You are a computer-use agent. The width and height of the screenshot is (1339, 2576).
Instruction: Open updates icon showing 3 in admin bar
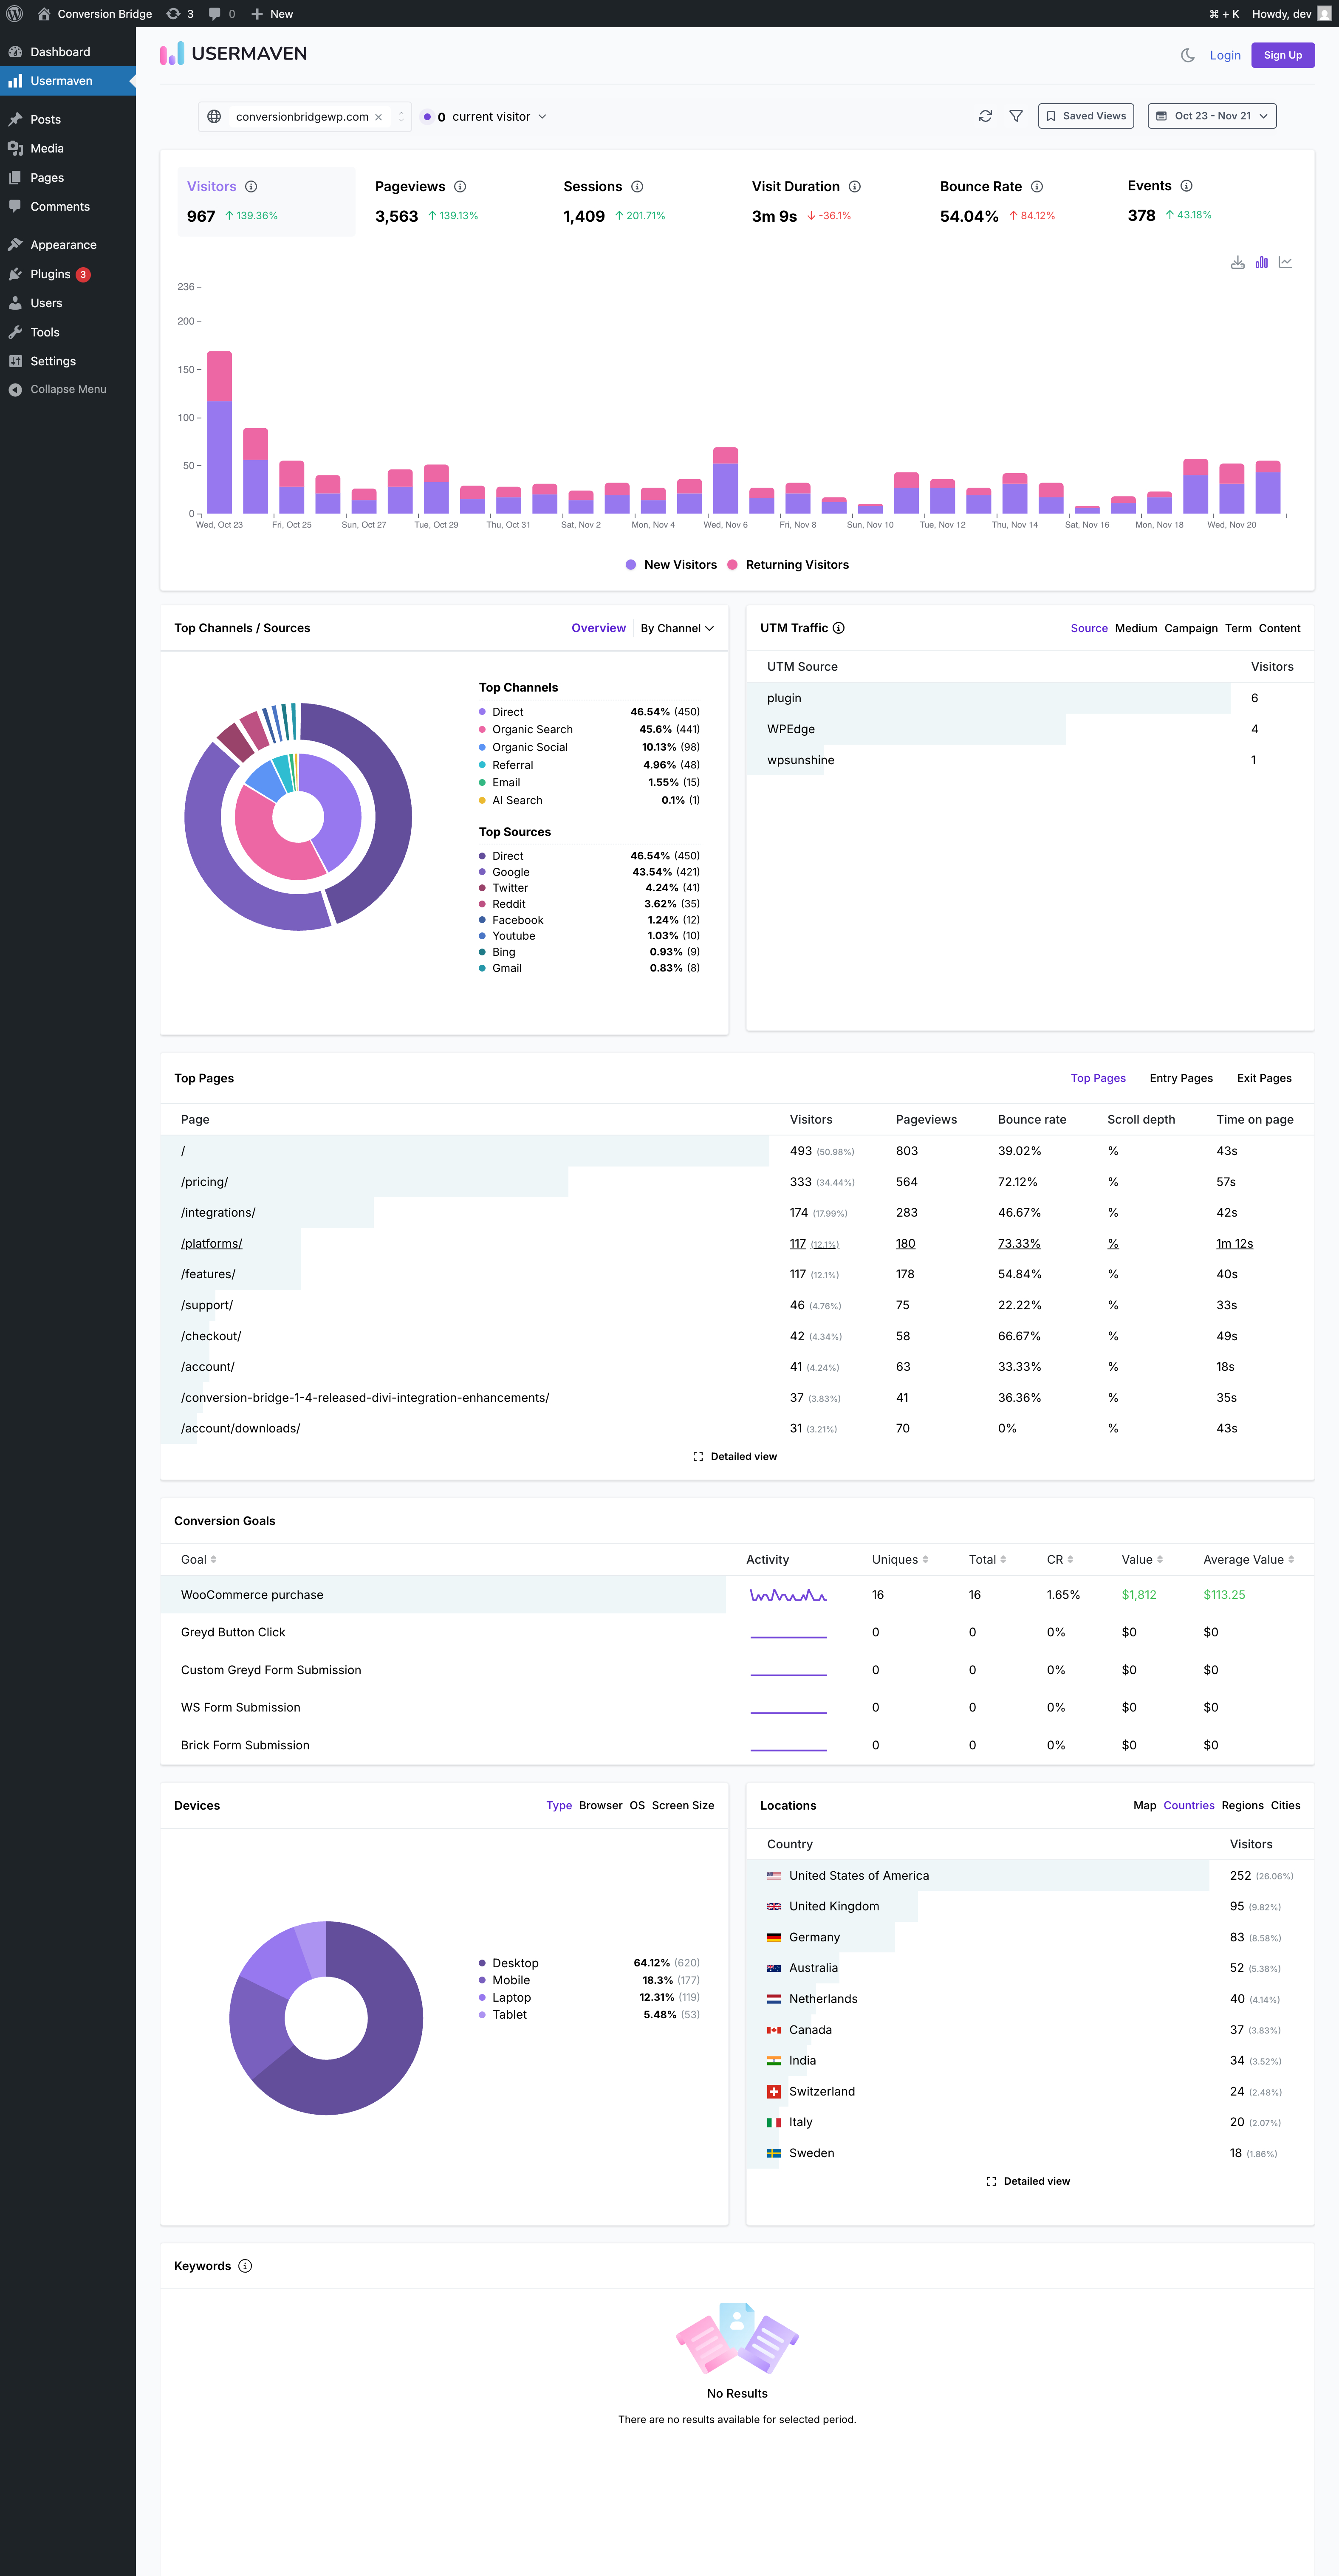click(x=180, y=14)
